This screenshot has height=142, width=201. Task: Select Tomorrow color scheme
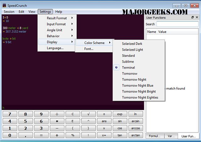coord(139,74)
